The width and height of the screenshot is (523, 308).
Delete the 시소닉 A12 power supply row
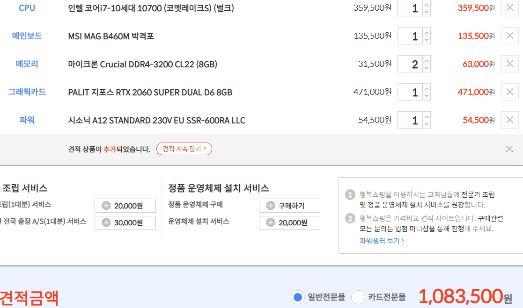[509, 120]
